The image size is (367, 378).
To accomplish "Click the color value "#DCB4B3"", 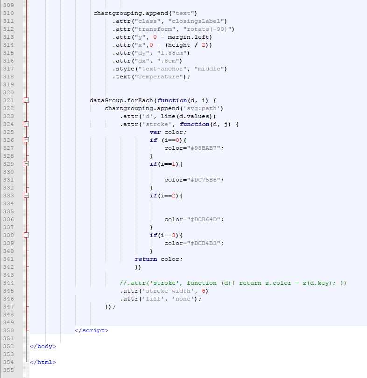I will [204, 243].
